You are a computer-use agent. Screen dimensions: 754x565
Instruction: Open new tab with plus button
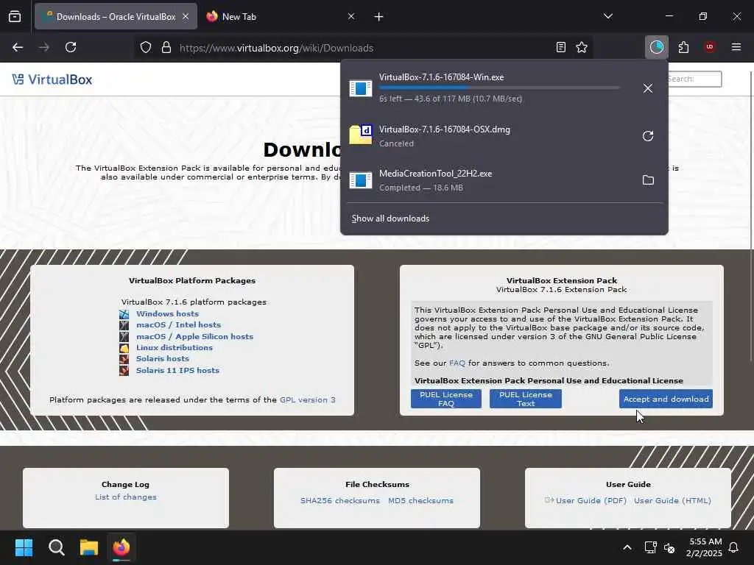[379, 17]
